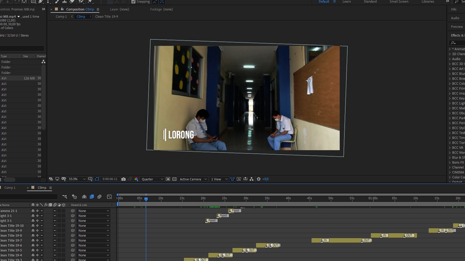Image resolution: width=465 pixels, height=261 pixels.
Task: Toggle hide shy layers in the timeline
Action: [84, 197]
